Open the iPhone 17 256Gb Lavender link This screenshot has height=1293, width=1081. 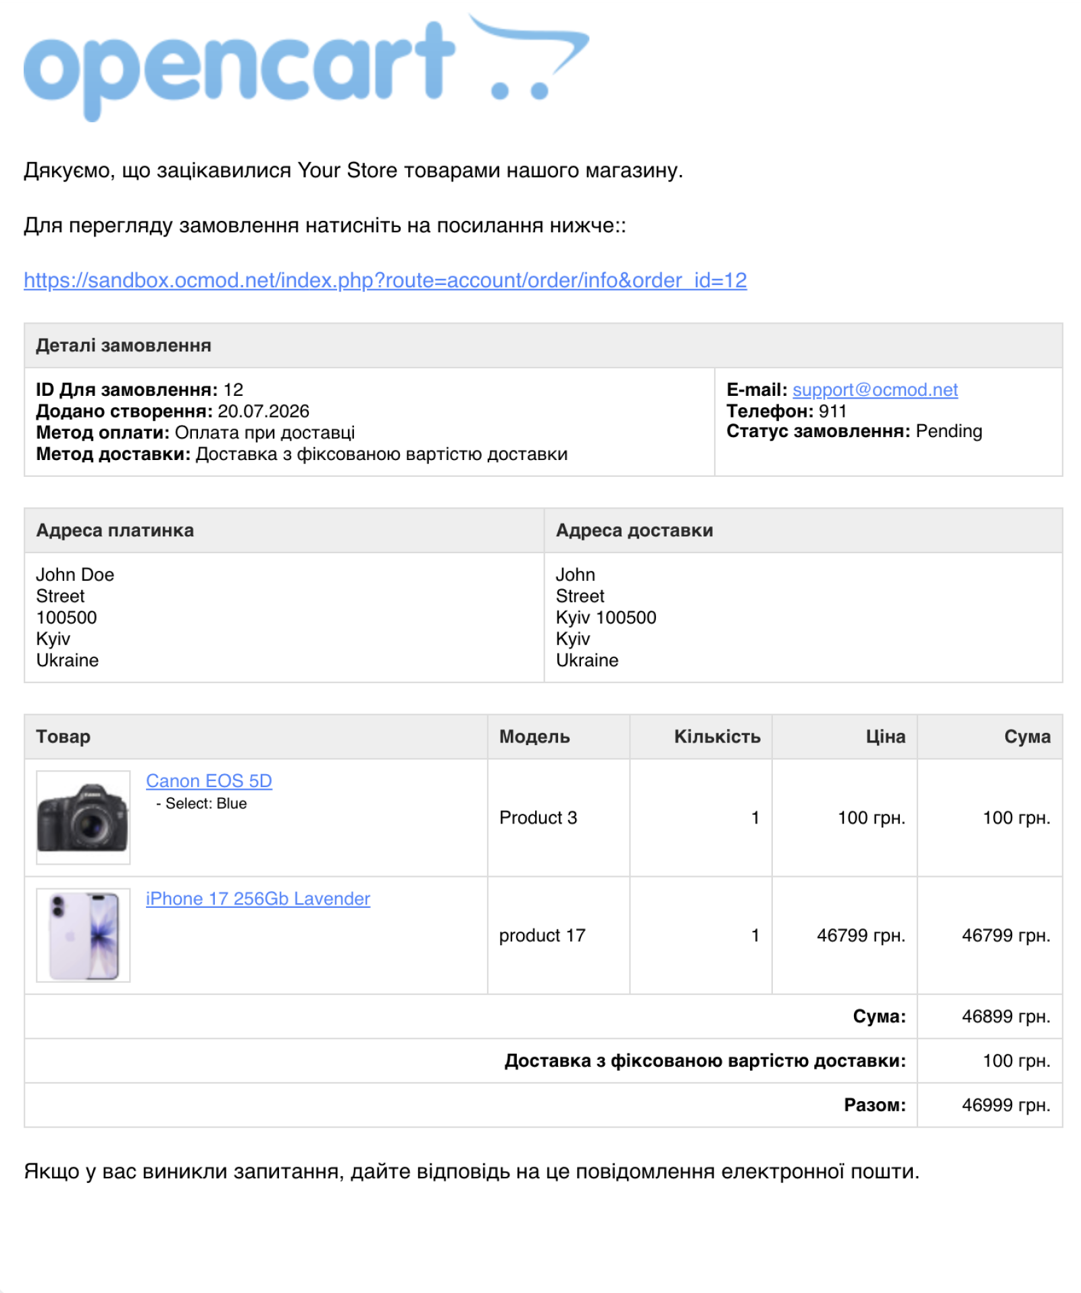pyautogui.click(x=258, y=898)
